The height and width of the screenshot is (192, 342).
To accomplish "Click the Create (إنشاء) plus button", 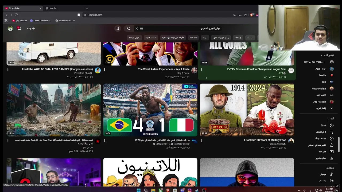I will point(31,29).
